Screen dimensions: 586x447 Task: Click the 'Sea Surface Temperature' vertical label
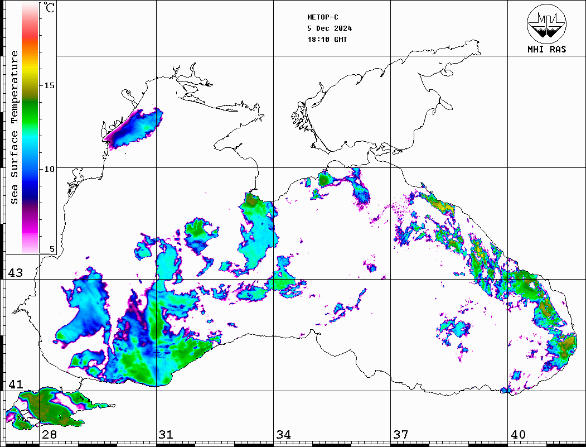click(x=14, y=128)
